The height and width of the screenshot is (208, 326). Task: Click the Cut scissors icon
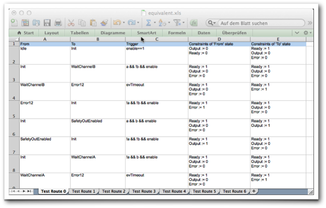[x=71, y=23]
